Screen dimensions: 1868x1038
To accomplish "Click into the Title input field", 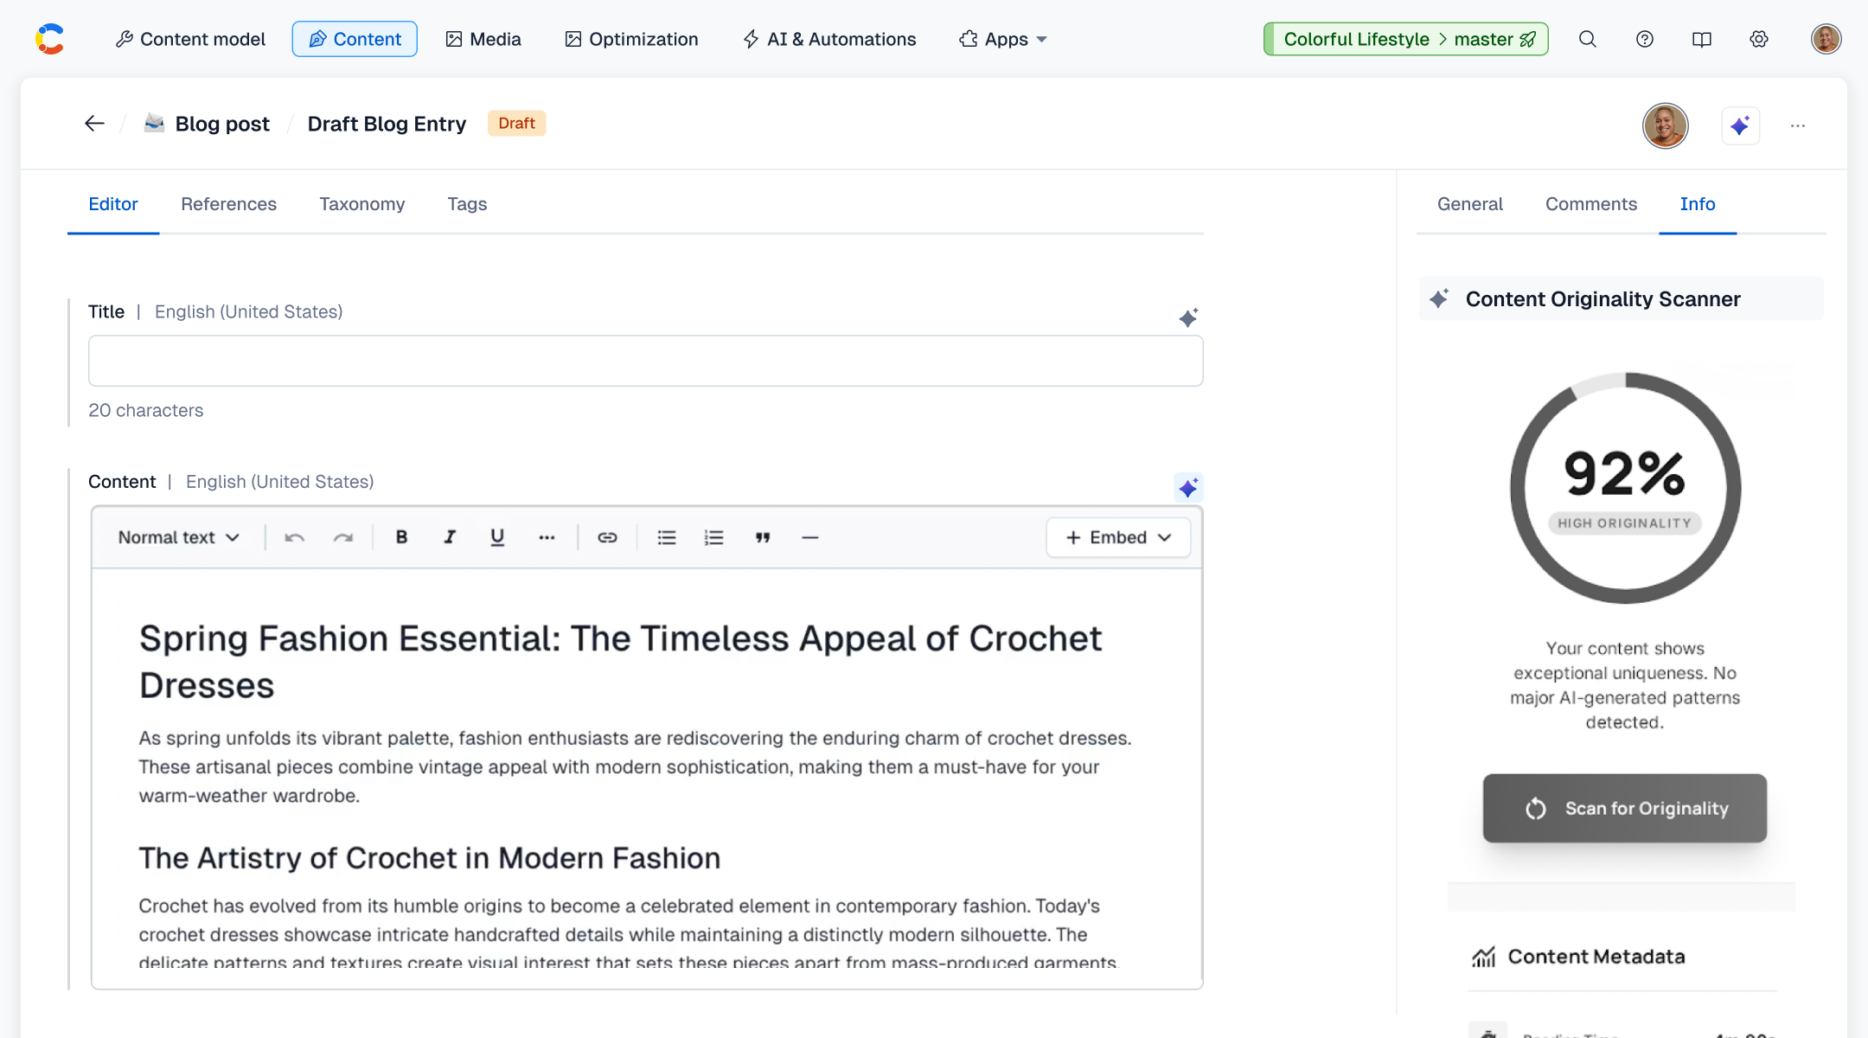I will [x=645, y=361].
